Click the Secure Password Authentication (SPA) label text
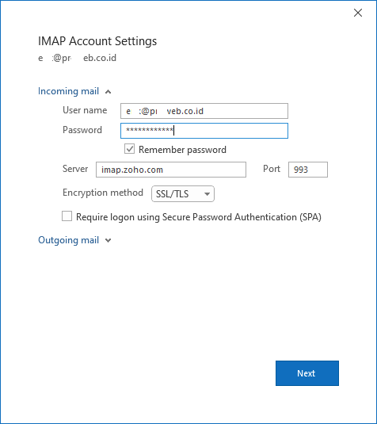The height and width of the screenshot is (424, 377). [242, 217]
